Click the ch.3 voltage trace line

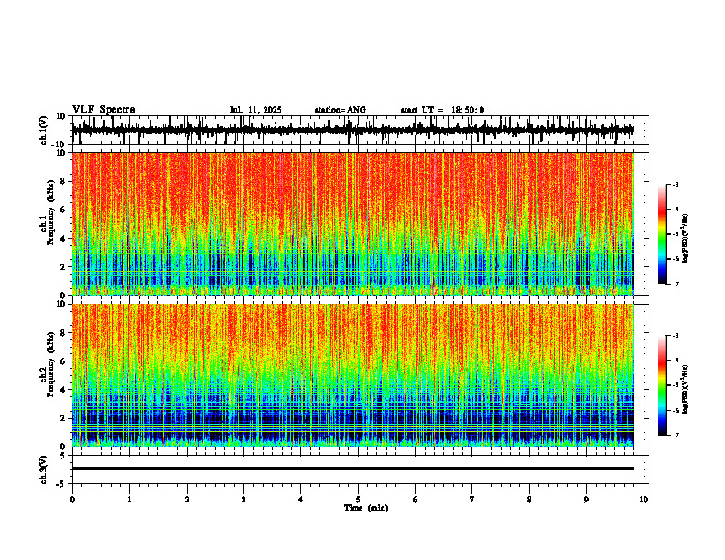[352, 468]
